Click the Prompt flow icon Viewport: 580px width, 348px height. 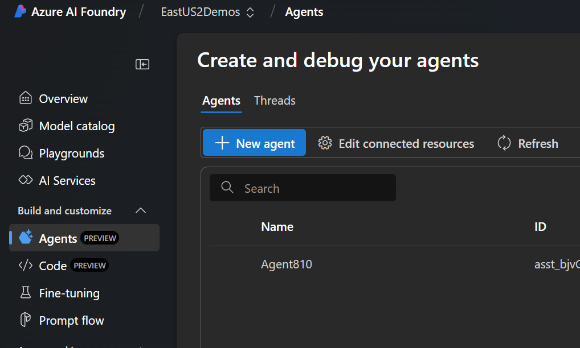(26, 320)
